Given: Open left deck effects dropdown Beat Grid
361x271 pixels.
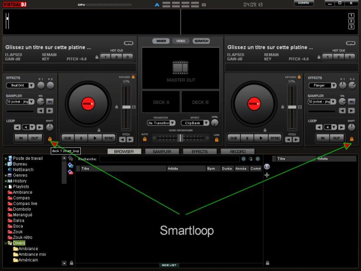Looking at the screenshot, I should pyautogui.click(x=20, y=85).
